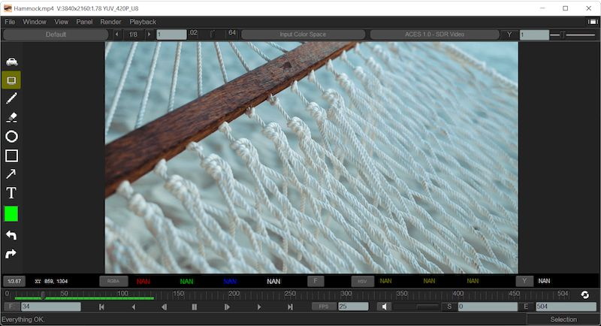
Task: Toggle the loop playback mode button
Action: pos(584,294)
